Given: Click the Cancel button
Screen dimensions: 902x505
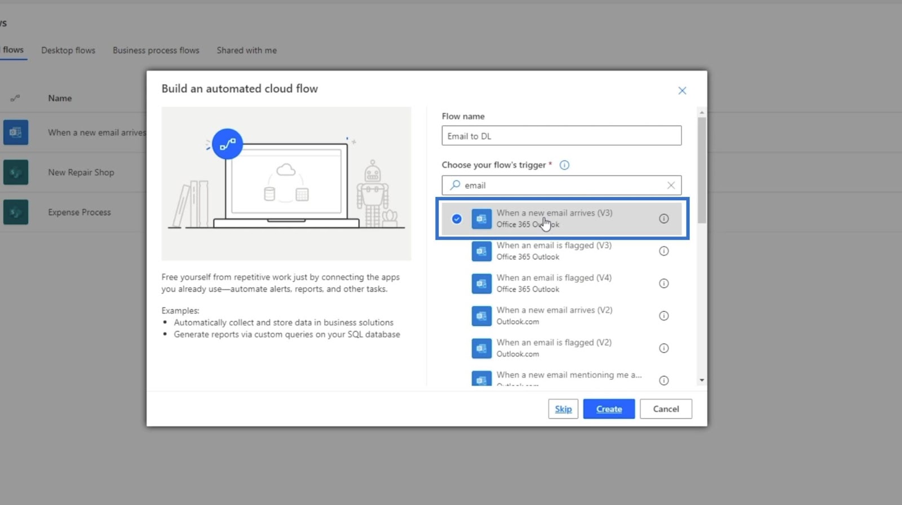Looking at the screenshot, I should [666, 409].
